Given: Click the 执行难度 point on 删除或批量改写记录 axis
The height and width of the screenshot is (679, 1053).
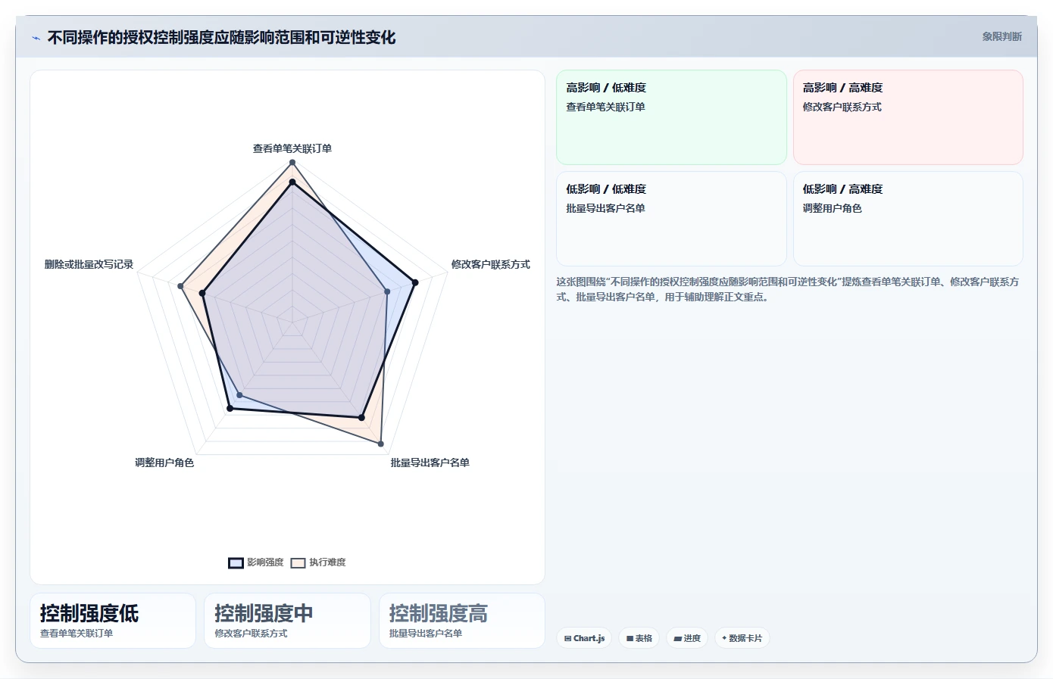Looking at the screenshot, I should [180, 286].
